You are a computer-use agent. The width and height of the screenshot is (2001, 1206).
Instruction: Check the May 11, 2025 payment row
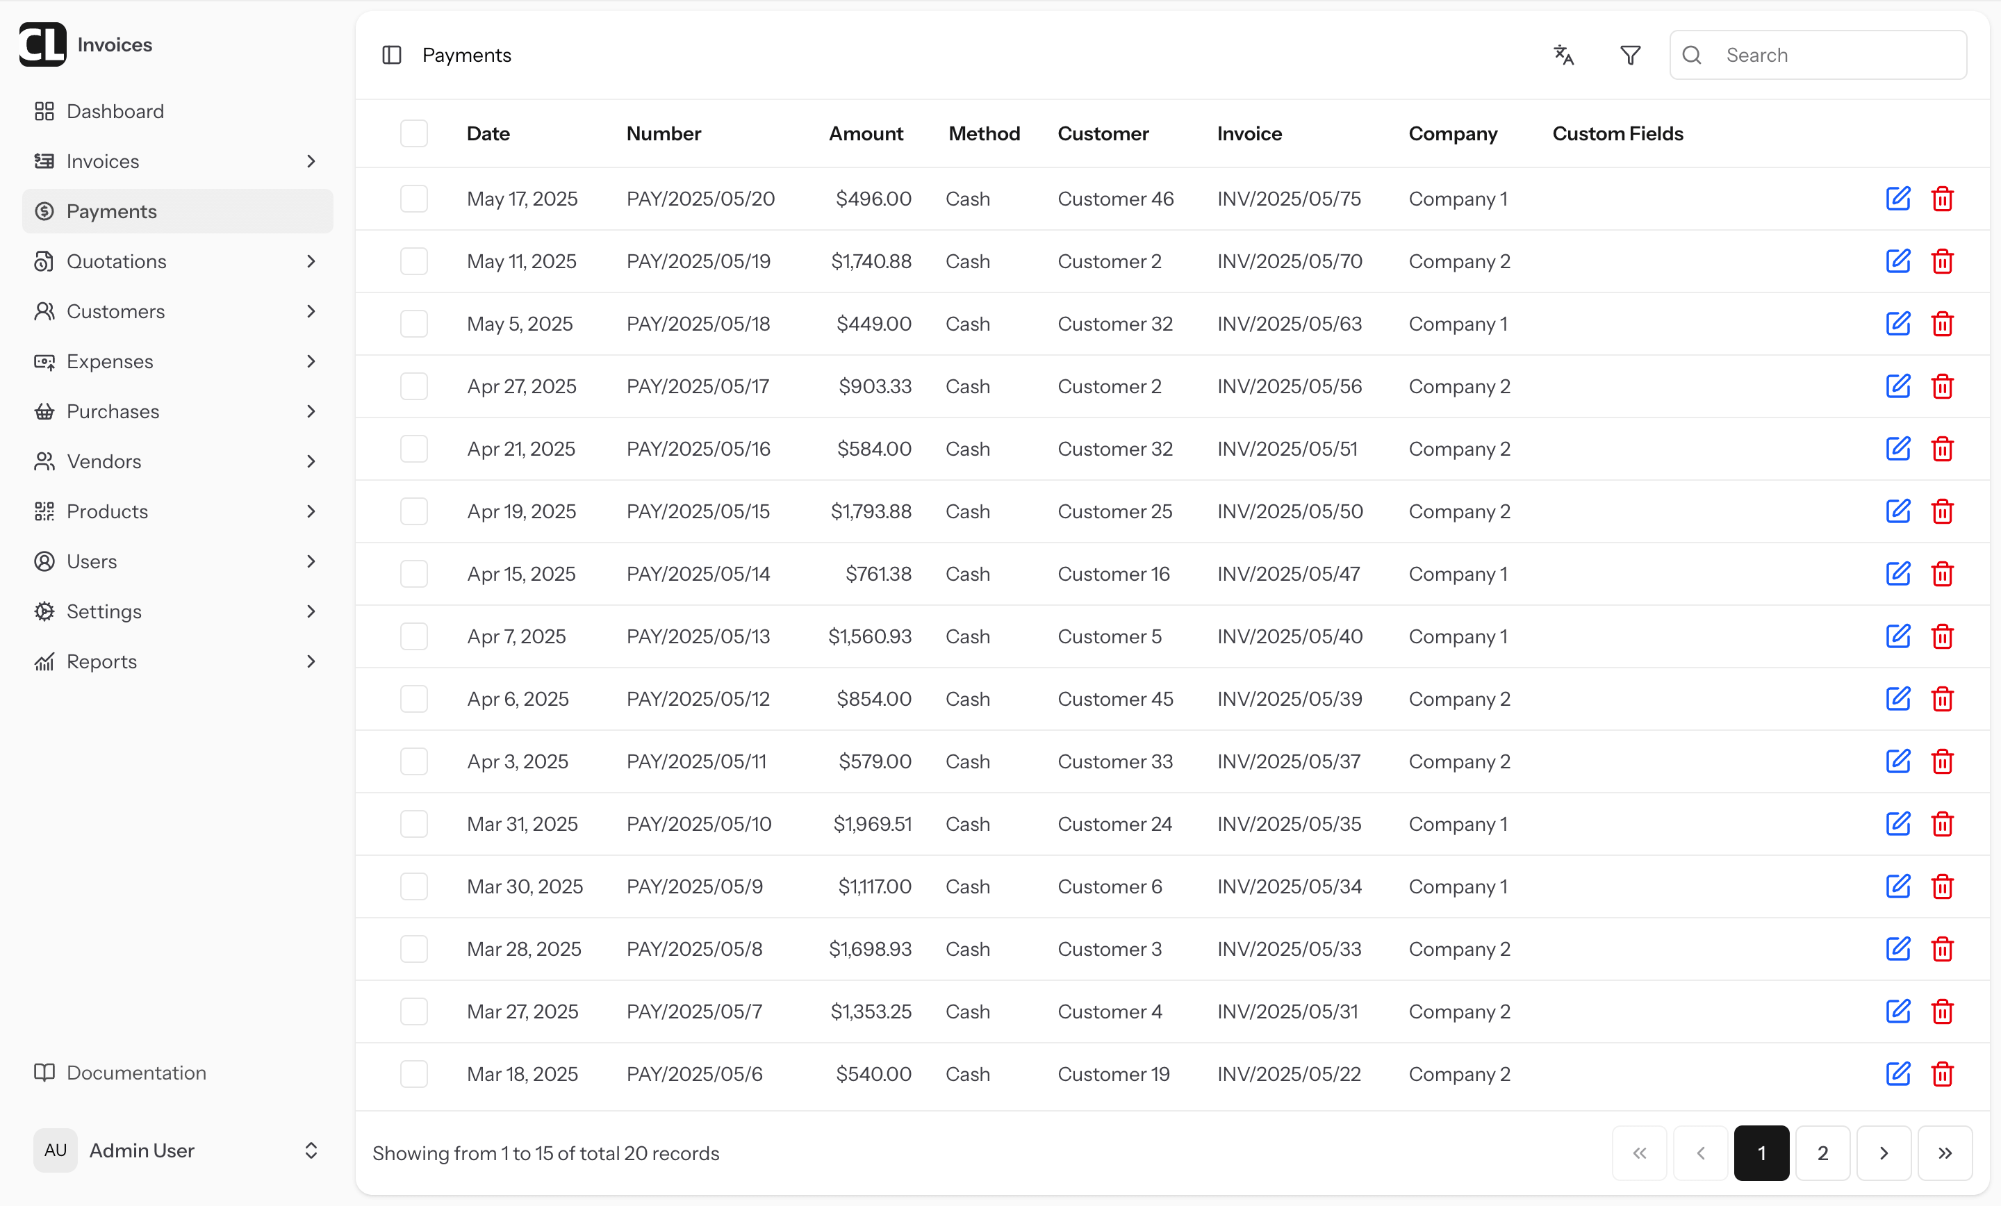pos(413,261)
